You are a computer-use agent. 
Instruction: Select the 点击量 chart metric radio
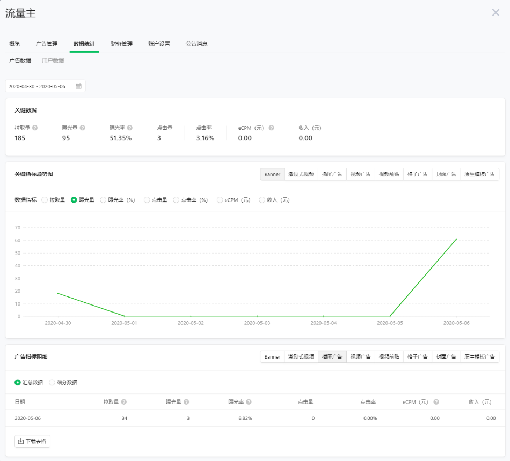147,200
